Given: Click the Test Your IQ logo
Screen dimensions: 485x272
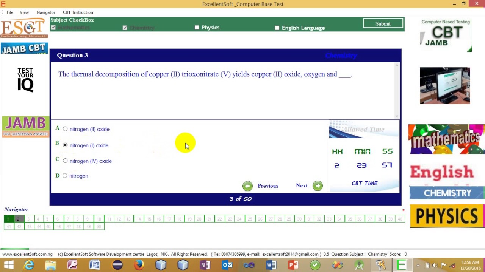Looking at the screenshot, I should [x=25, y=79].
